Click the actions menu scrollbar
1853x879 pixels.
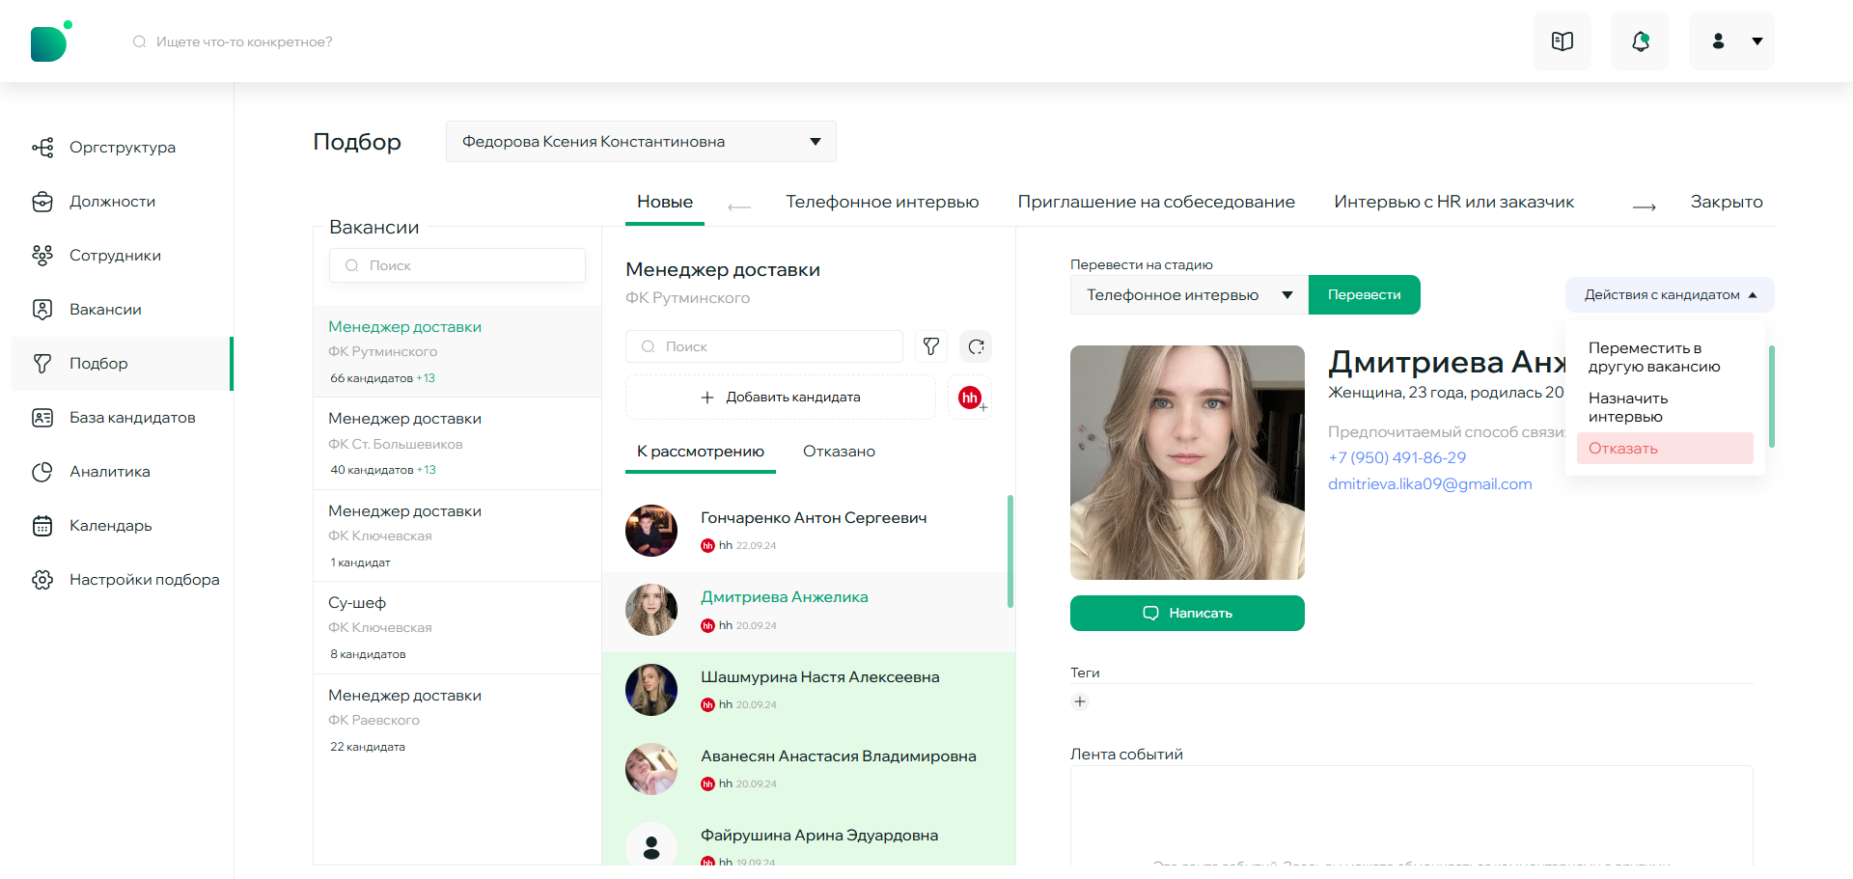pyautogui.click(x=1772, y=397)
